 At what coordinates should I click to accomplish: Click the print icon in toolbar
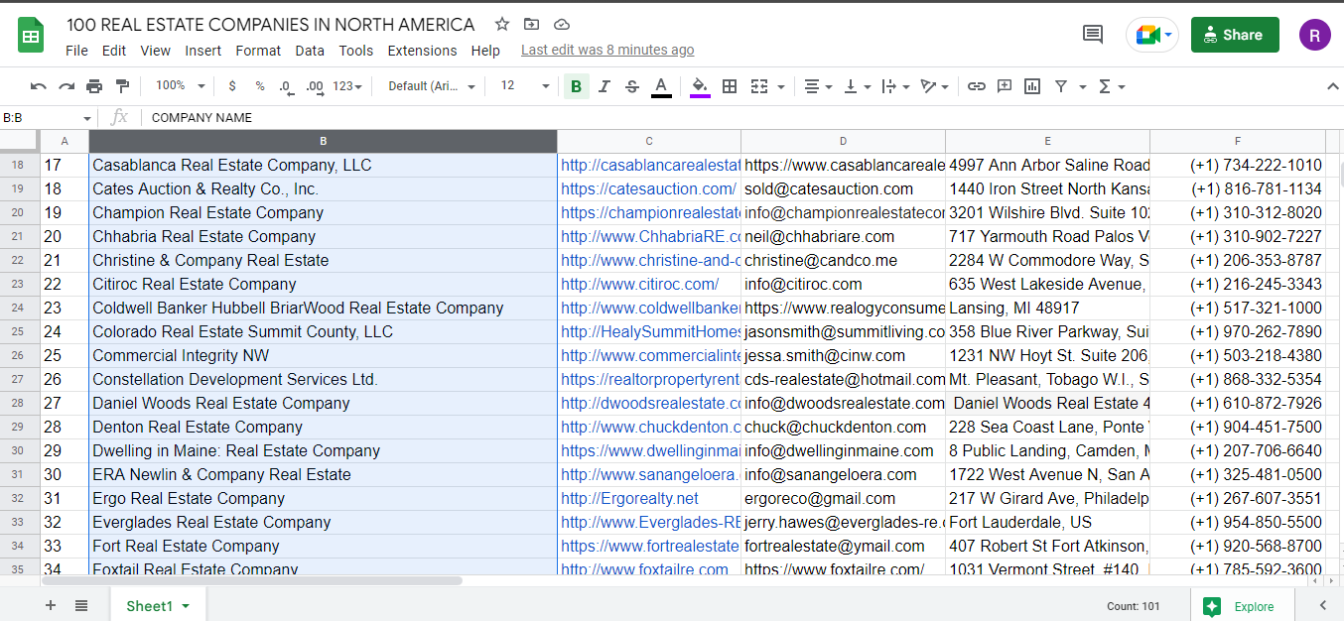tap(94, 86)
